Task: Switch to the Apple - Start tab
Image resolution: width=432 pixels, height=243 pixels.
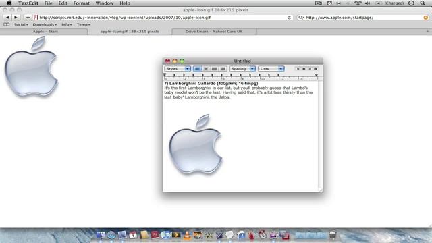Action: pos(44,32)
